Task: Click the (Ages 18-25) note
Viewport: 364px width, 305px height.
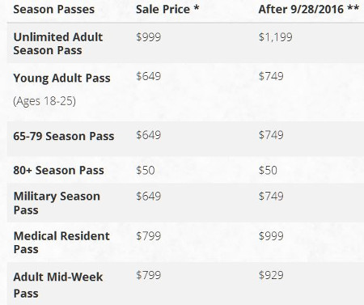Action: [44, 101]
